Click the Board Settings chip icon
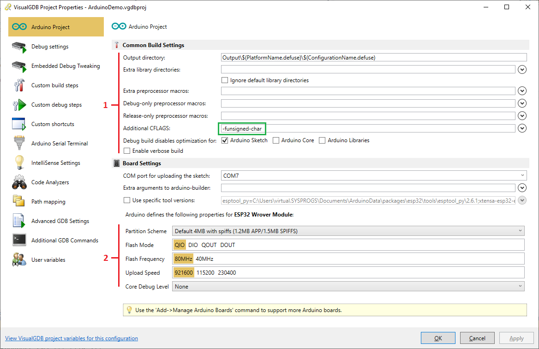 (117, 163)
